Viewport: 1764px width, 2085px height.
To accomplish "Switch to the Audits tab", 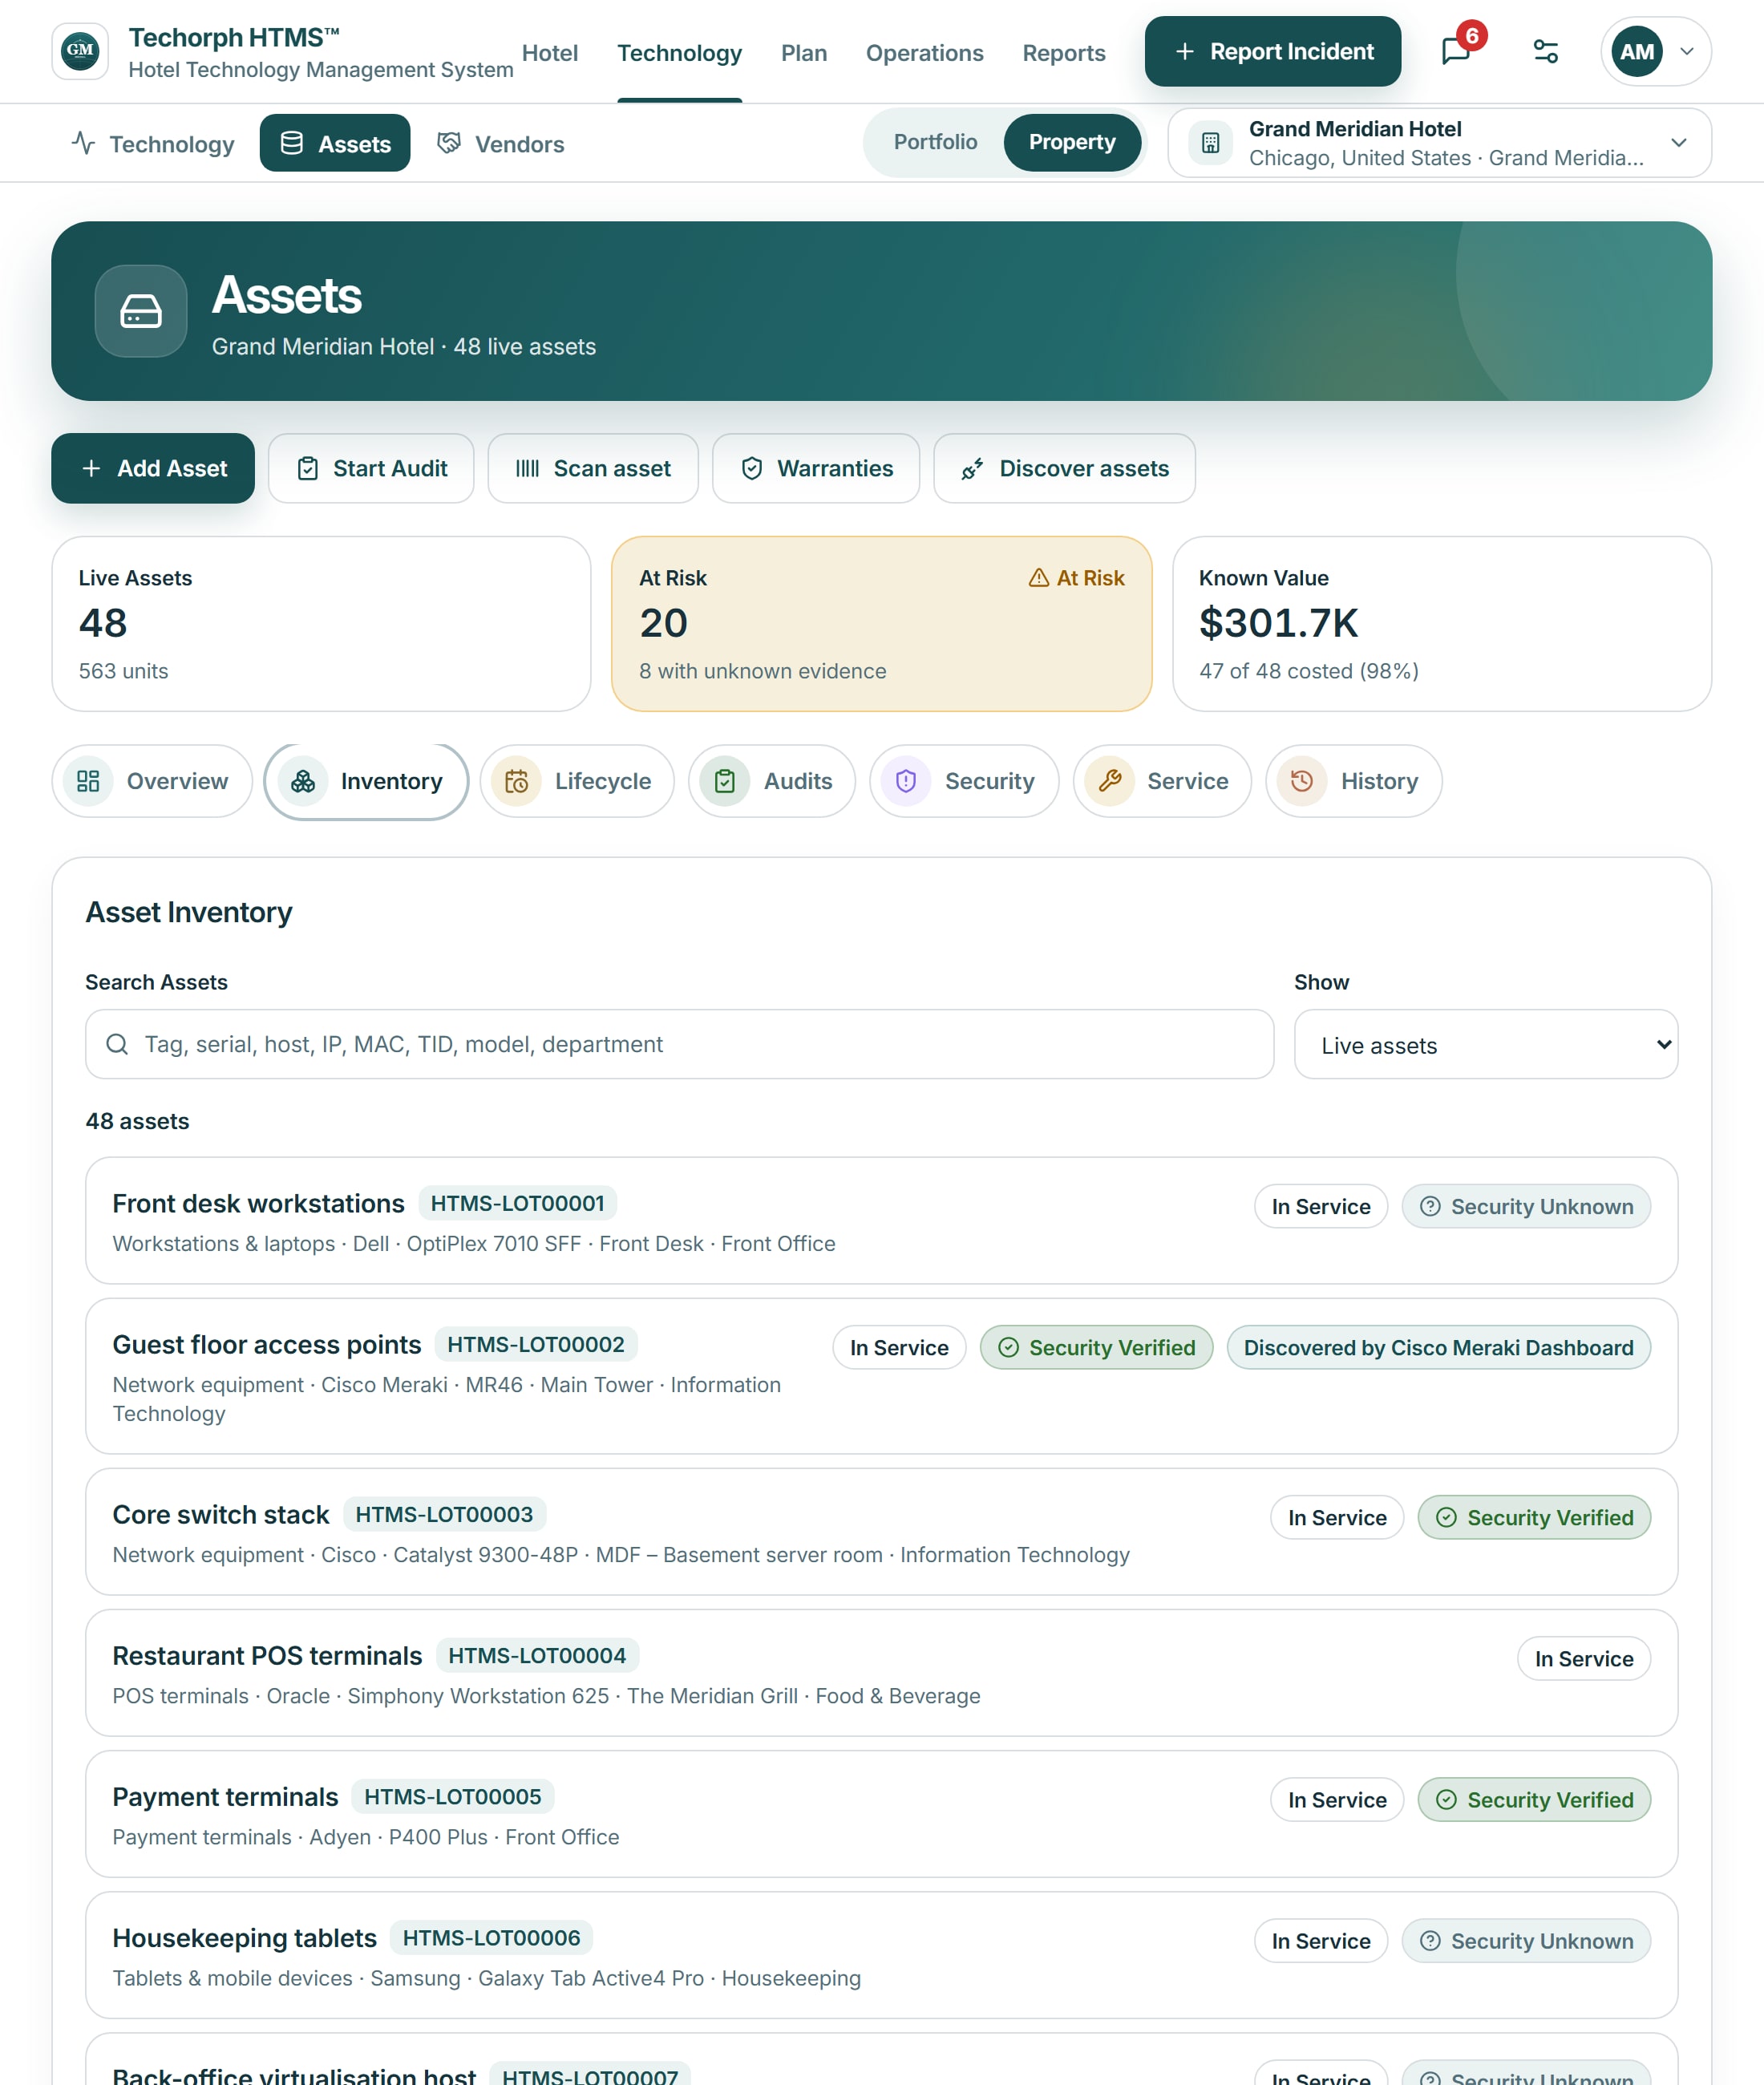I will [x=772, y=781].
